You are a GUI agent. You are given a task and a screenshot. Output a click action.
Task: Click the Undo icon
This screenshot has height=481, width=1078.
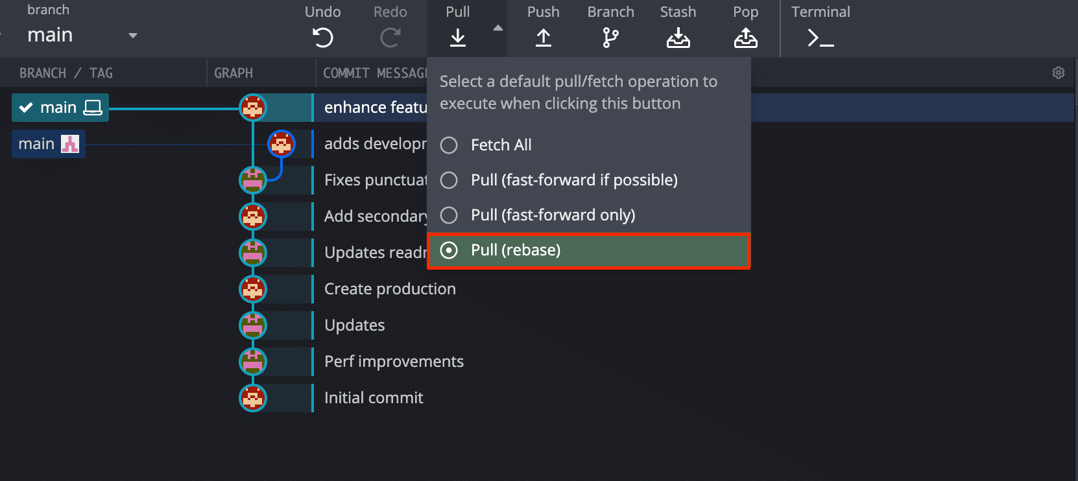pos(322,38)
